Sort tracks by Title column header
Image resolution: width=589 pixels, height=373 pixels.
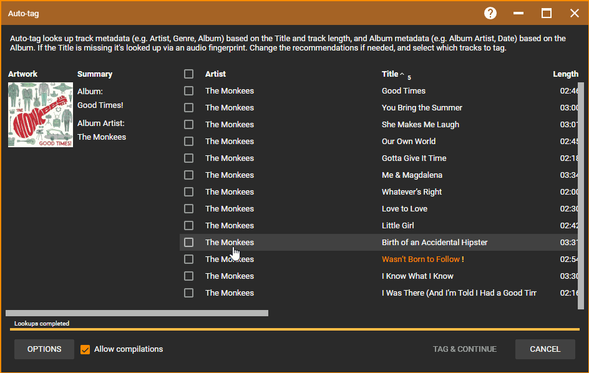click(x=390, y=74)
